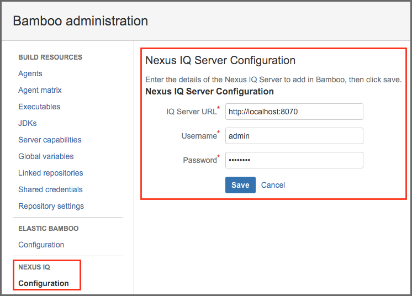Open Server capabilities link
The height and width of the screenshot is (296, 412).
(50, 140)
